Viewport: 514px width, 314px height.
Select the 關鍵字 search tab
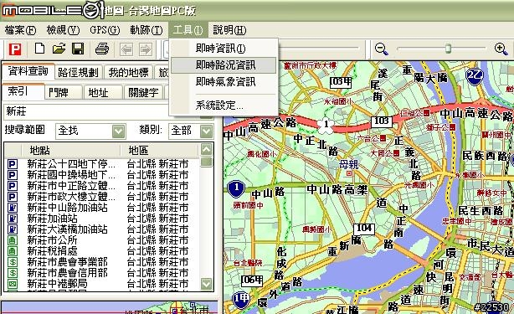(x=144, y=93)
